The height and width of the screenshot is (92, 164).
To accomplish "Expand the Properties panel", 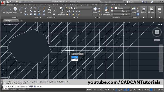I will point(116,17).
